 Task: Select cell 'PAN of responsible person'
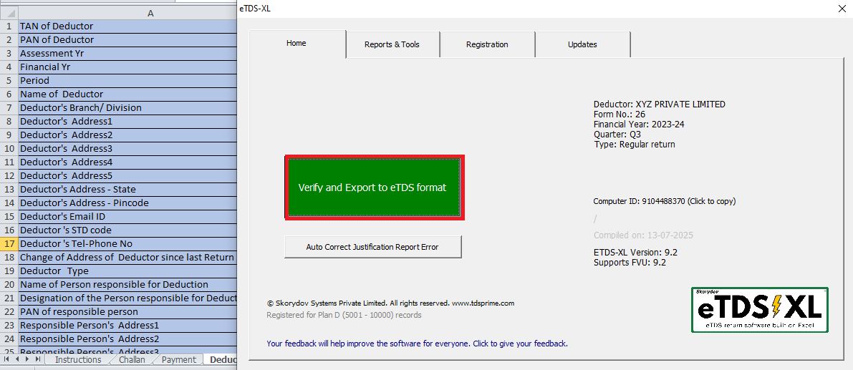127,312
